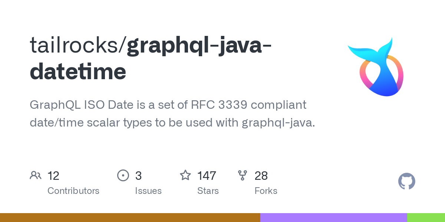Screen dimensions: 445x222
Task: Click the Issues label
Action: click(148, 191)
